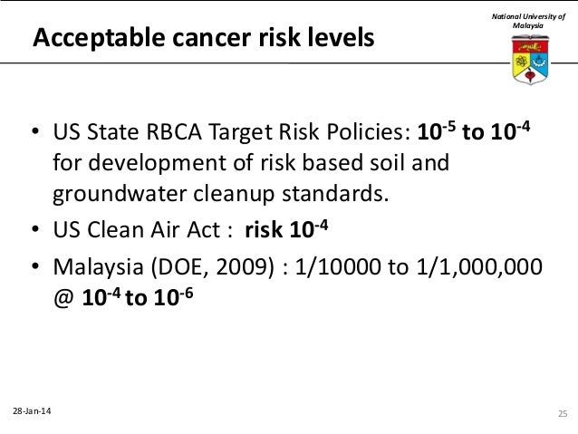The width and height of the screenshot is (578, 434).
Task: Click the 'groundwater cleanup standards' line
Action: [x=221, y=194]
